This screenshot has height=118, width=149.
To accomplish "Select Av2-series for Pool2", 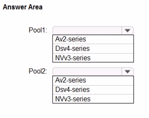I will click(x=93, y=81).
